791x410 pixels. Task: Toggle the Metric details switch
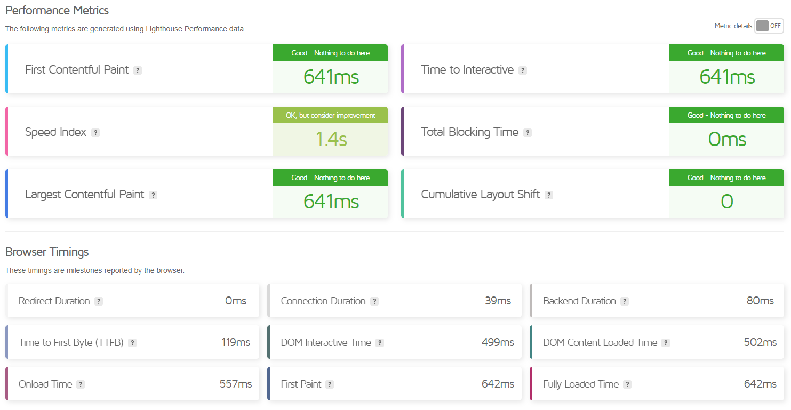point(769,26)
